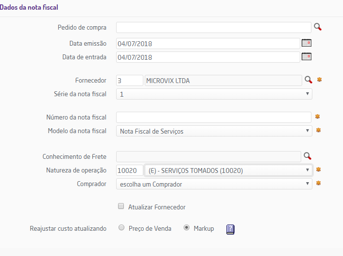Viewport: 343px width, 256px height.
Task: Check the Atualizar Fornecedor checkbox
Action: [121, 206]
